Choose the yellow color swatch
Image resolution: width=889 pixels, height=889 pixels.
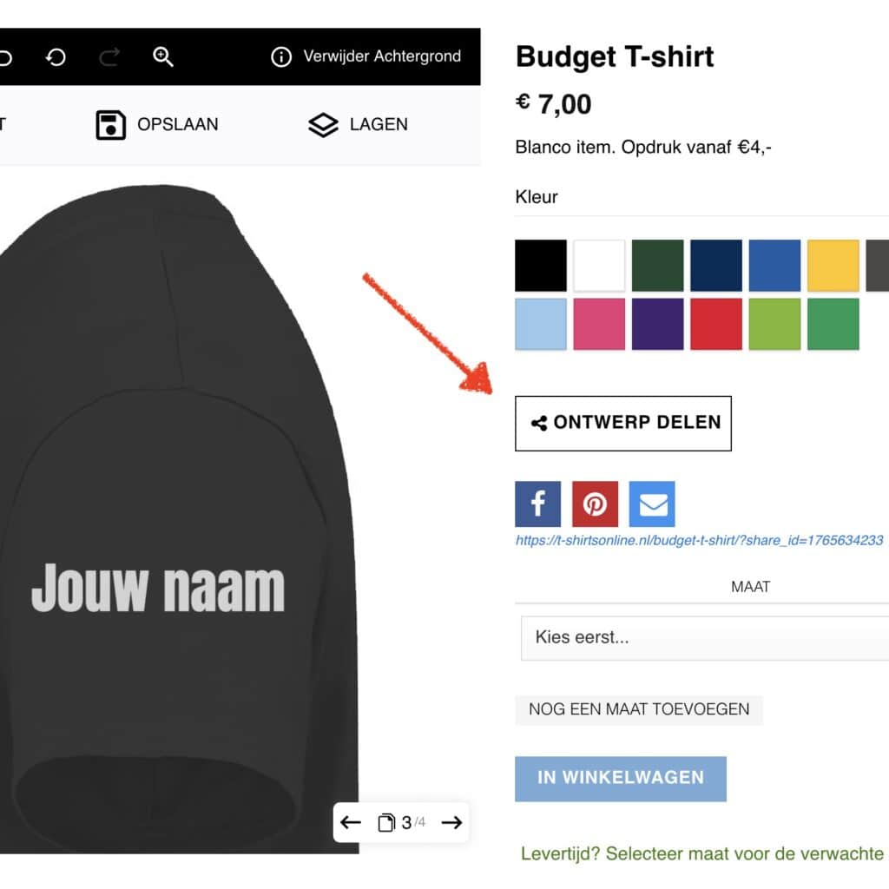(833, 266)
